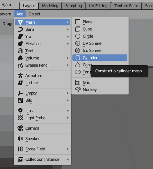Click the Speaker icon

coord(20,139)
